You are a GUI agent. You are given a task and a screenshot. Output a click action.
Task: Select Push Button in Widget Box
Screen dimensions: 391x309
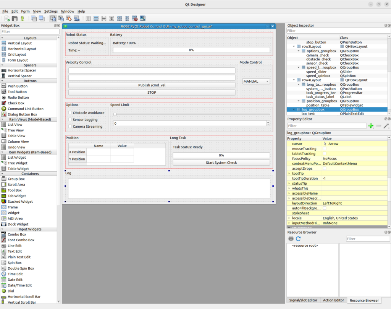(x=18, y=86)
